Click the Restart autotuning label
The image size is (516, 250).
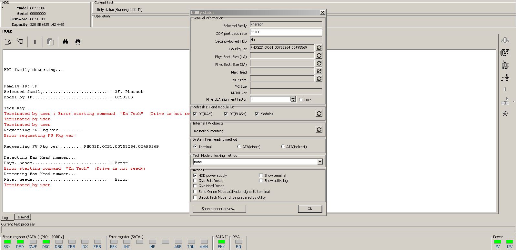click(209, 131)
